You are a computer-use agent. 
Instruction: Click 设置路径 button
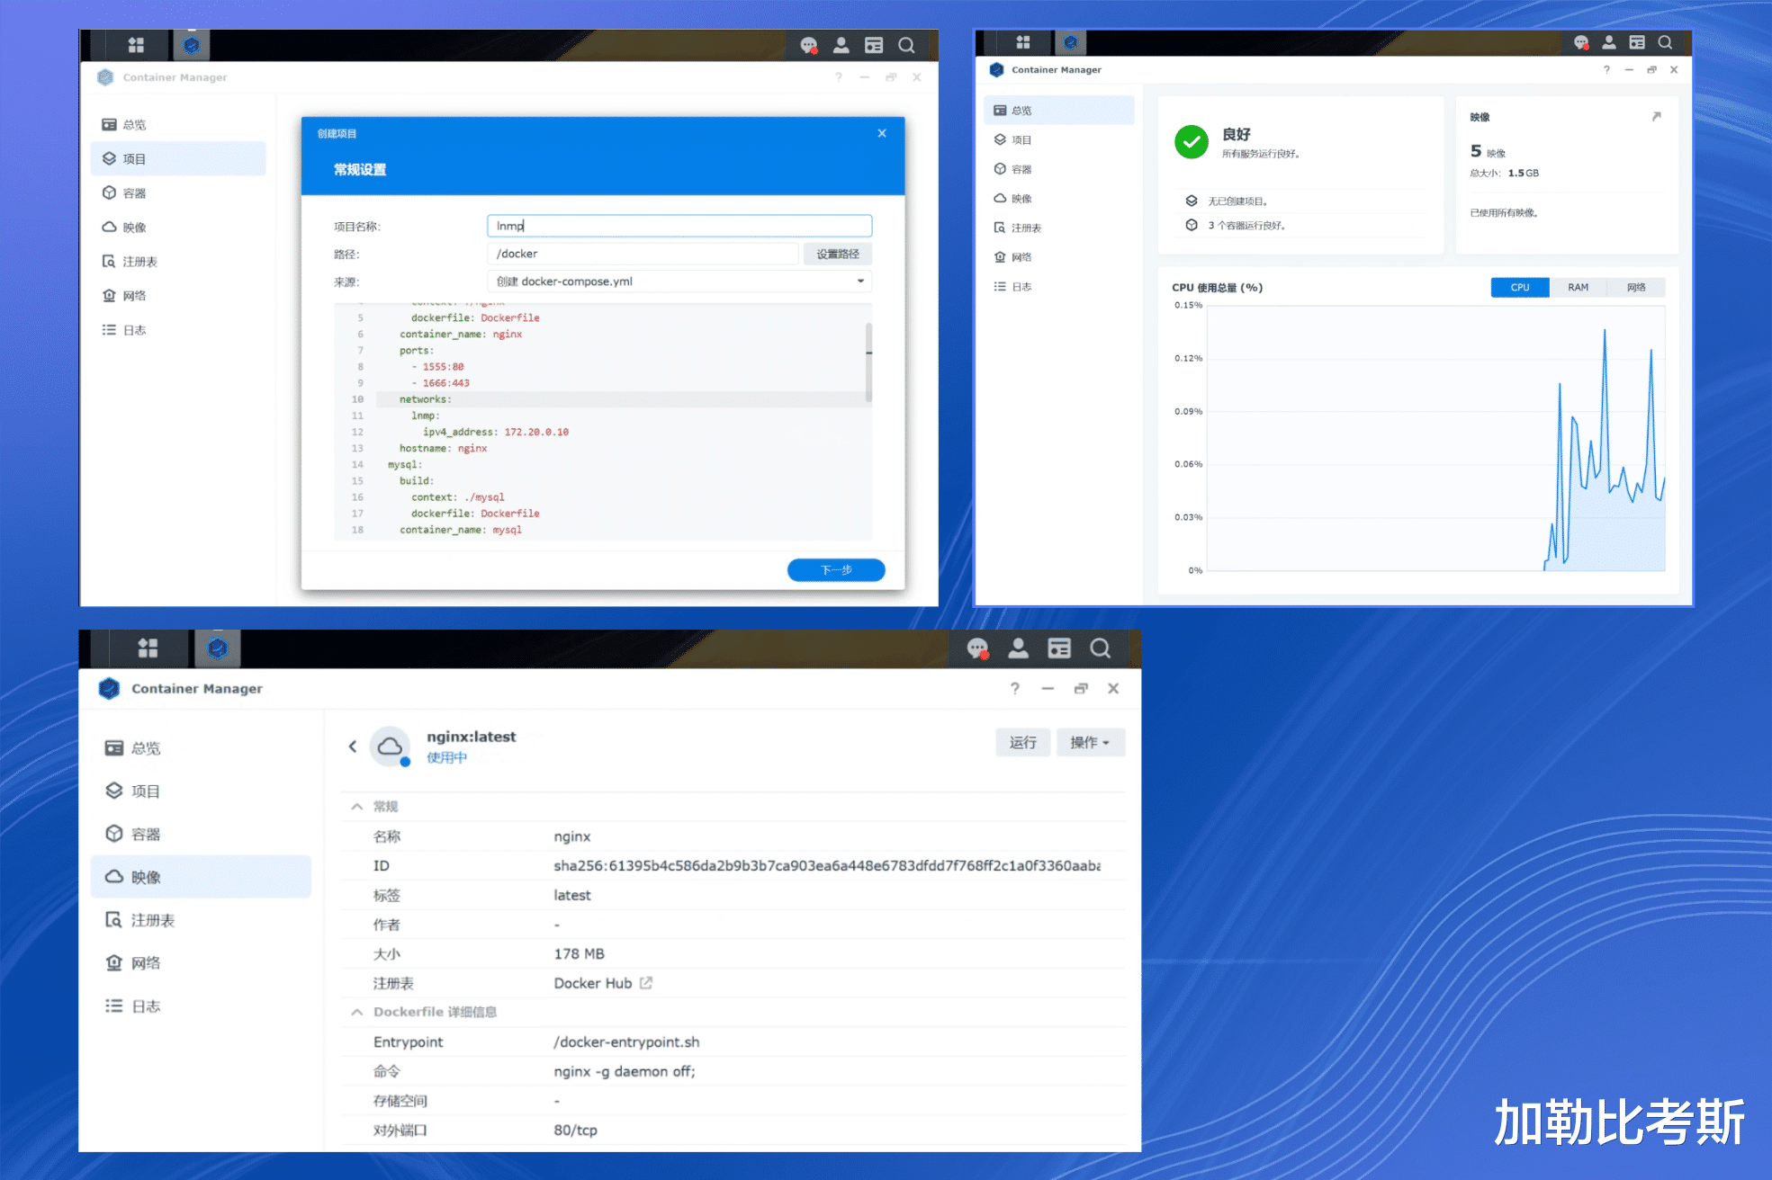point(838,254)
